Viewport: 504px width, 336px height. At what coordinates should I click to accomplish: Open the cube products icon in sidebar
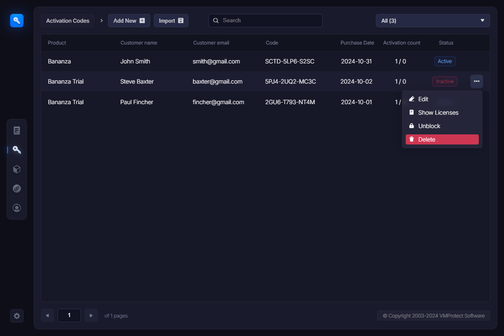pos(17,169)
